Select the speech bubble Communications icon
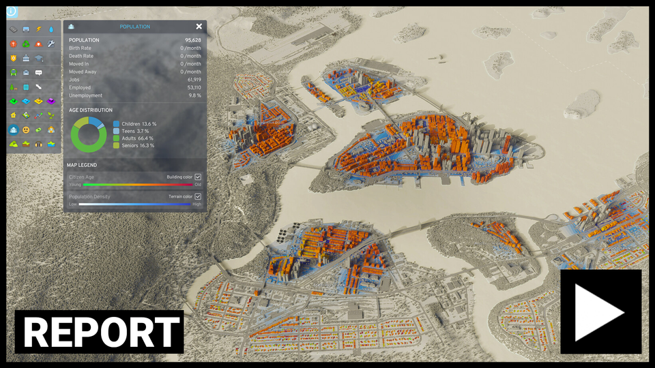The width and height of the screenshot is (655, 368). pyautogui.click(x=38, y=73)
